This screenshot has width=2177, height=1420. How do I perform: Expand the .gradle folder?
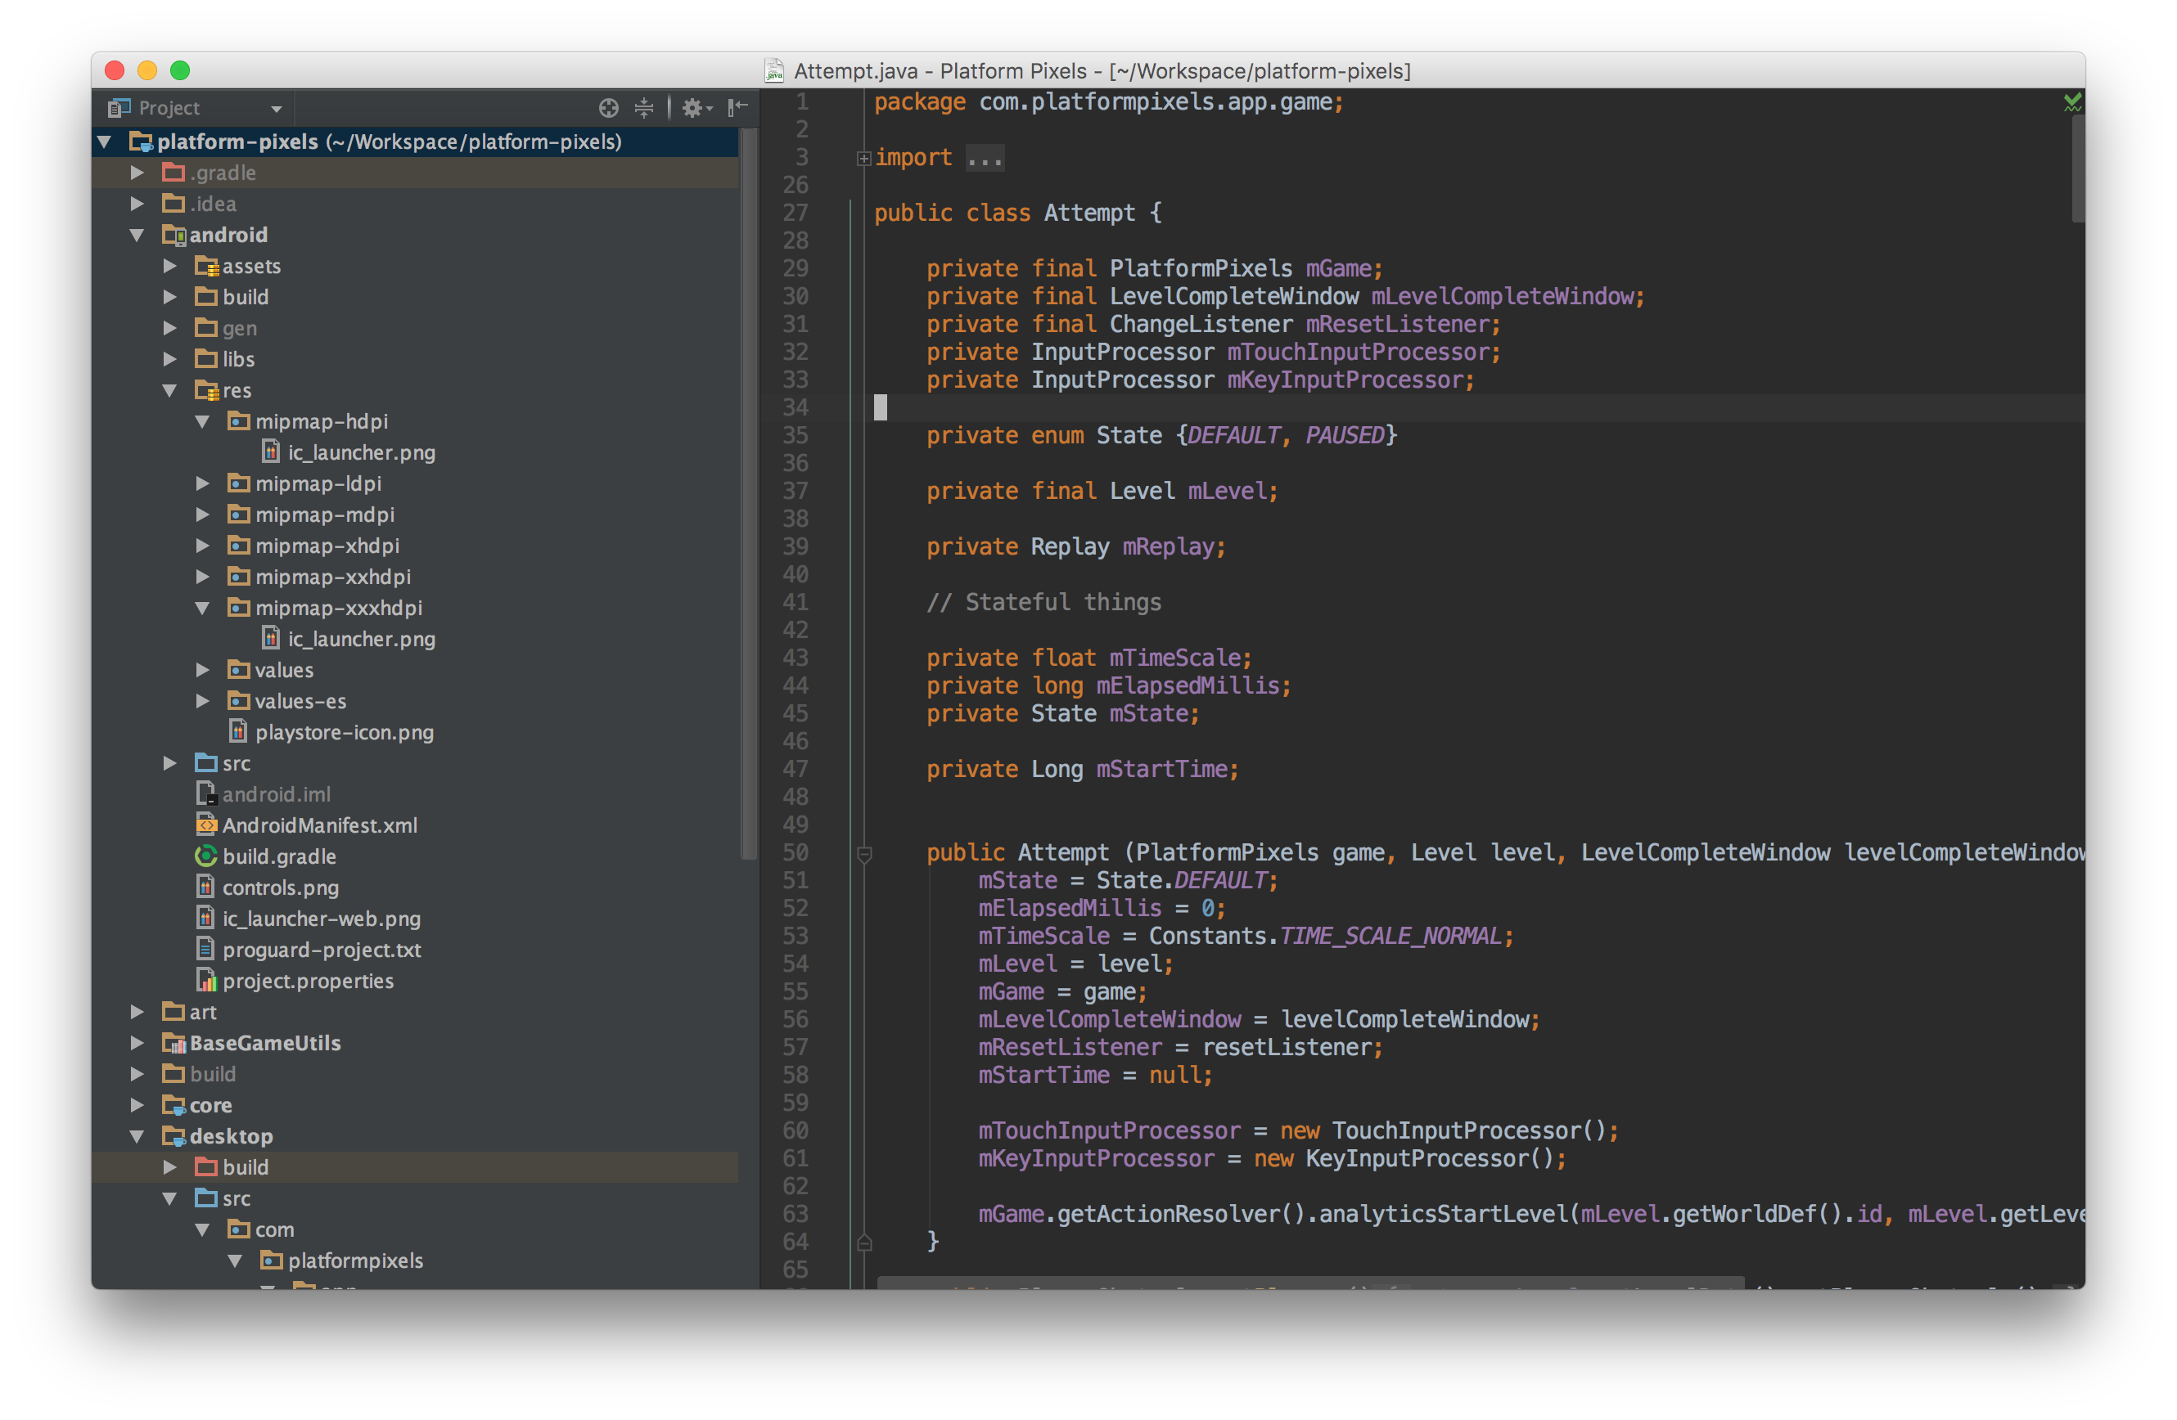[x=137, y=173]
